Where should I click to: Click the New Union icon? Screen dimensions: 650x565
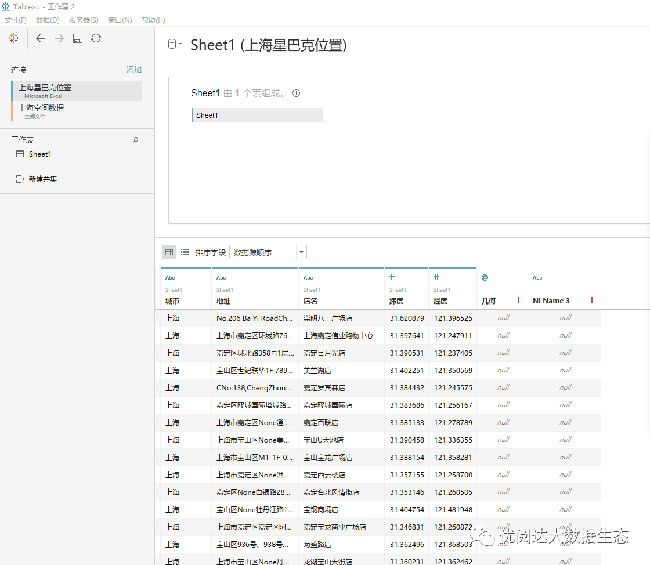click(x=20, y=179)
